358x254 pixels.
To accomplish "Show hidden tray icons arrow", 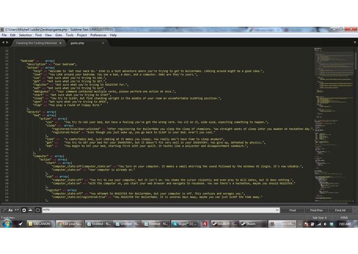I will click(x=300, y=224).
